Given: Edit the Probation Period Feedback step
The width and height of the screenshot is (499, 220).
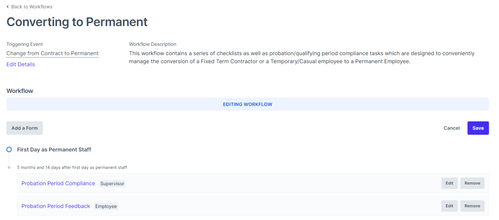Looking at the screenshot, I should tap(449, 206).
